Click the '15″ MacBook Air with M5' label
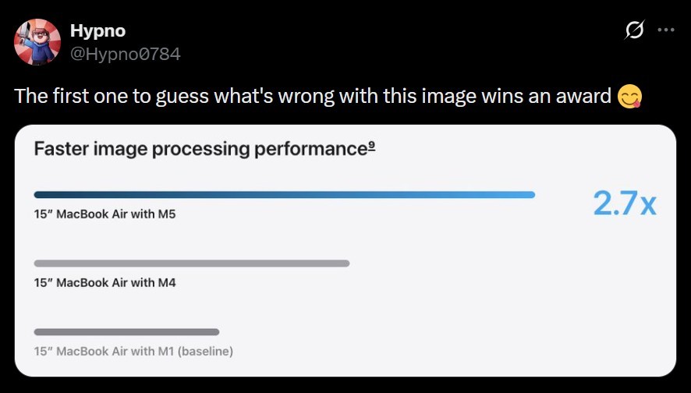 tap(105, 214)
